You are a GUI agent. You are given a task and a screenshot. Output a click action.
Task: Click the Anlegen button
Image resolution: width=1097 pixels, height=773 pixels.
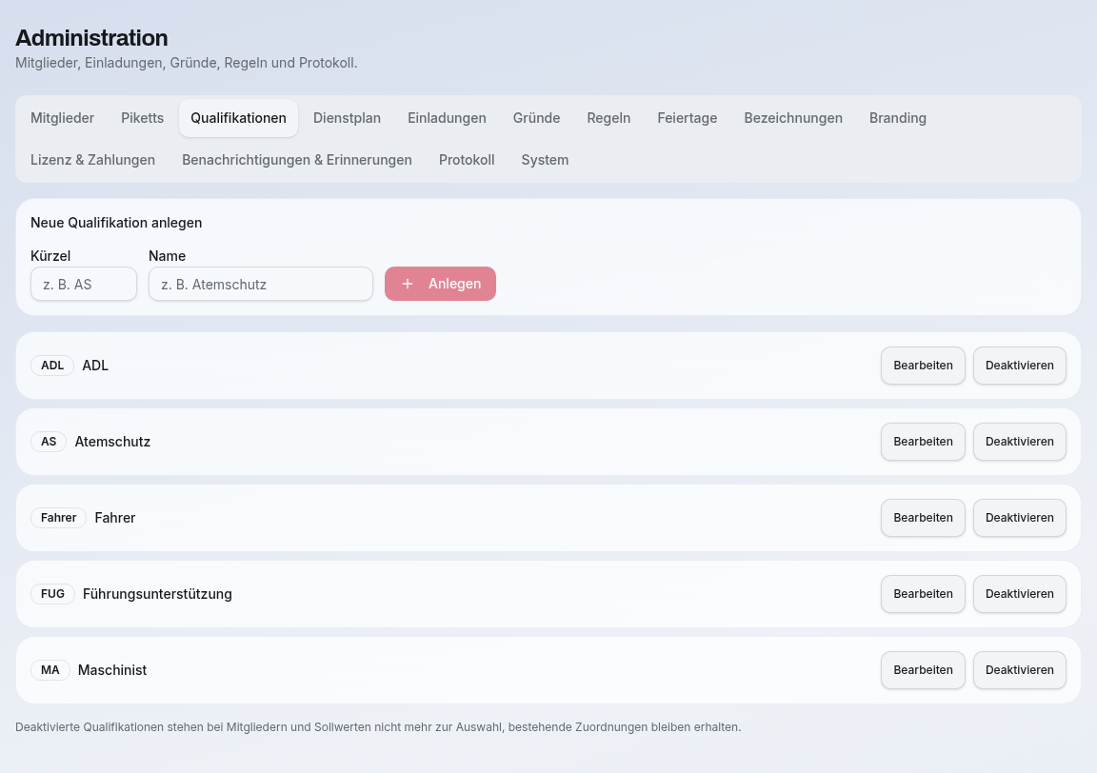click(x=440, y=284)
